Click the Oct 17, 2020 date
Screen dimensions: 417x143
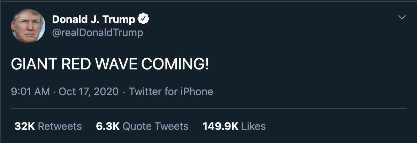(x=89, y=92)
